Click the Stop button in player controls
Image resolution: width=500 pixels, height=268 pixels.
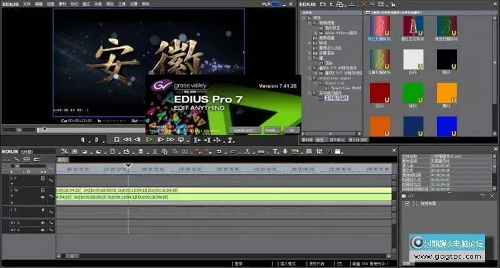[x=116, y=140]
